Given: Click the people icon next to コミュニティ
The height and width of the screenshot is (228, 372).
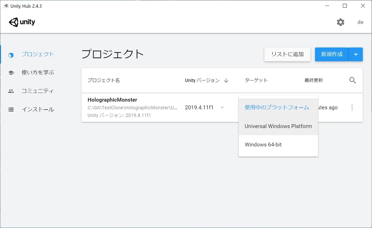Looking at the screenshot, I should (x=11, y=91).
